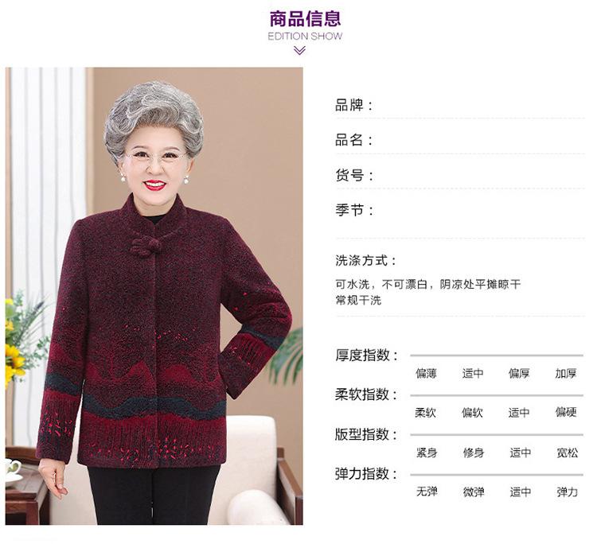Screen dimensions: 597x544
Task: Choose 偏硬 on softness scale
Action: click(566, 412)
